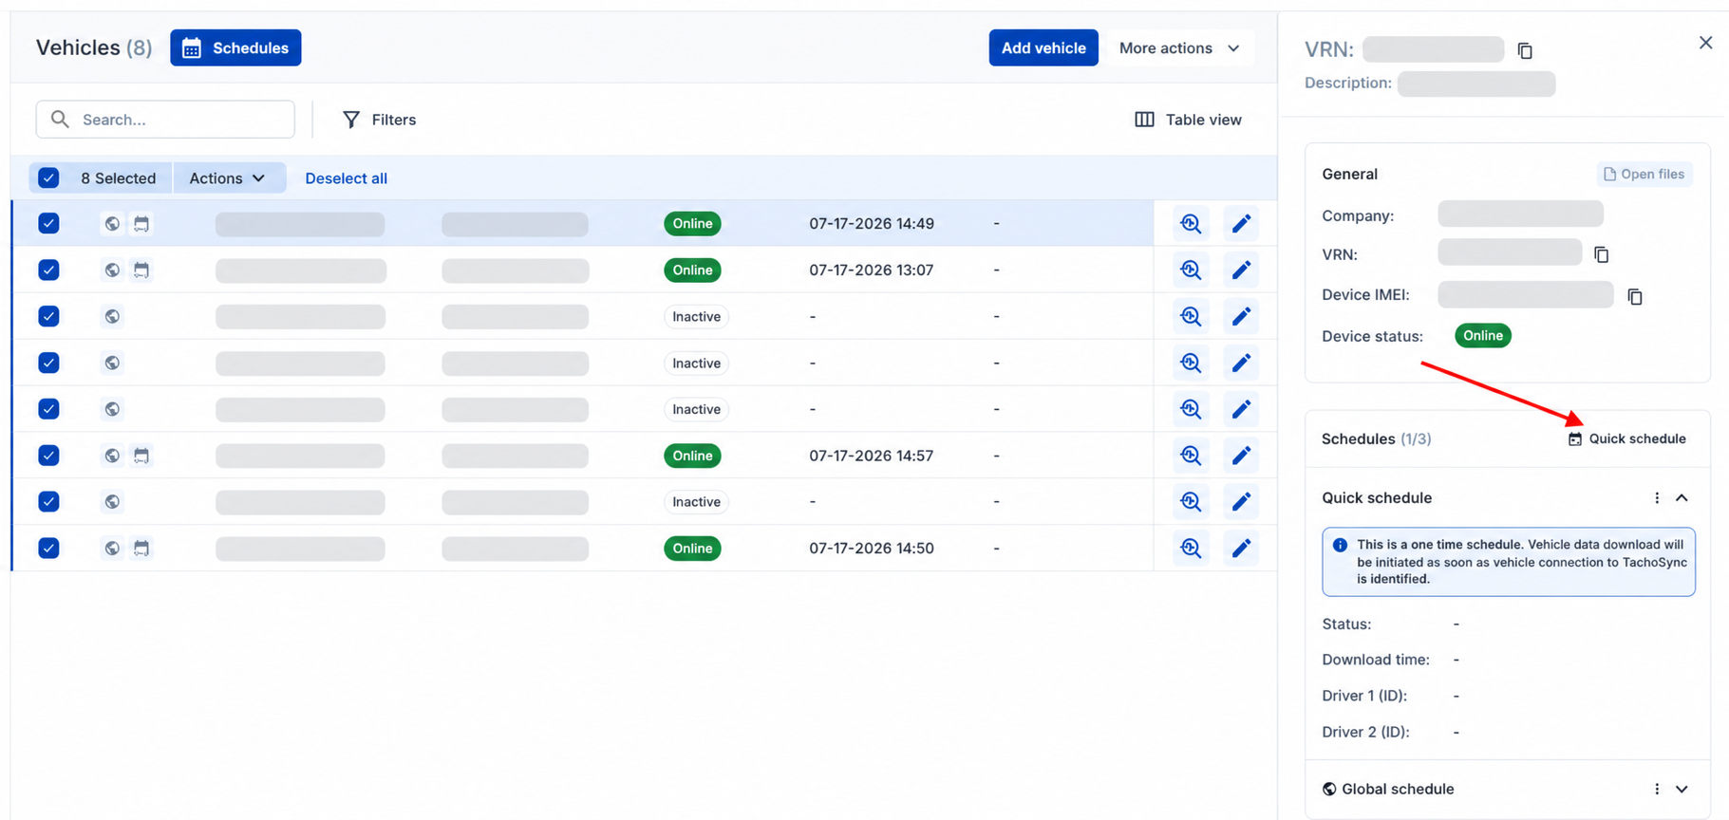The image size is (1729, 820).
Task: Click the global schedule globe in 14:50 row
Action: coord(112,549)
